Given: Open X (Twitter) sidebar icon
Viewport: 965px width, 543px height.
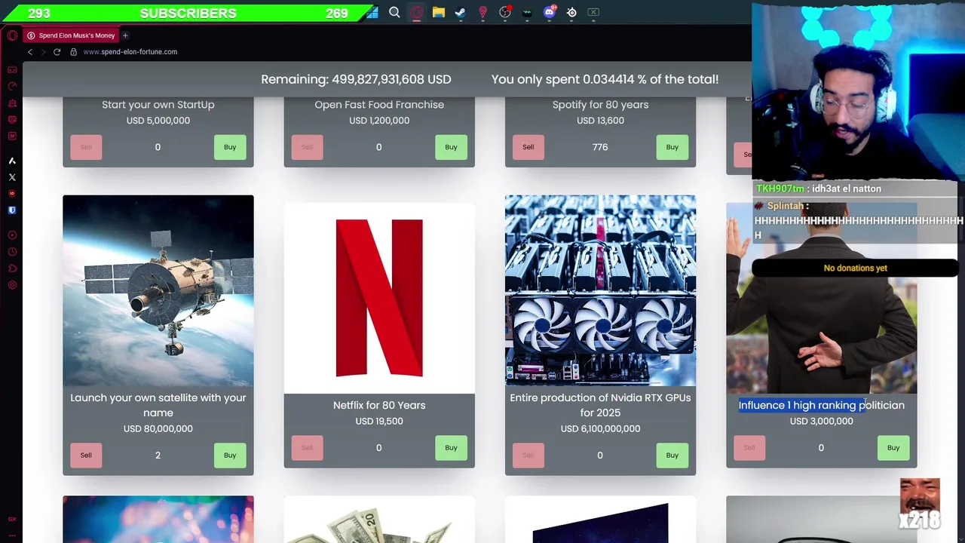Looking at the screenshot, I should click(x=12, y=177).
